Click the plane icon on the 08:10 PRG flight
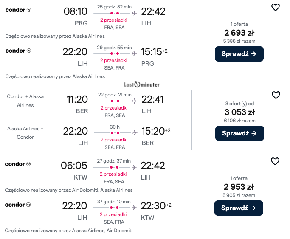The width and height of the screenshot is (290, 239). [x=135, y=13]
